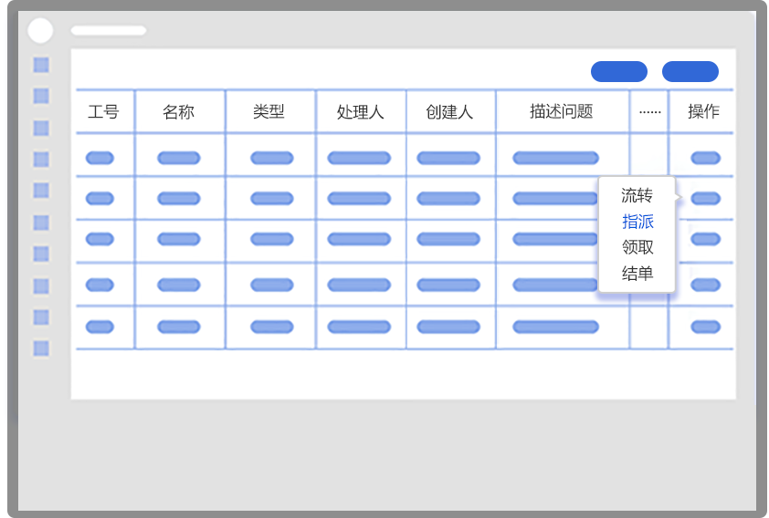Click the 操作 pill in the first table row
The image size is (769, 518).
point(705,158)
